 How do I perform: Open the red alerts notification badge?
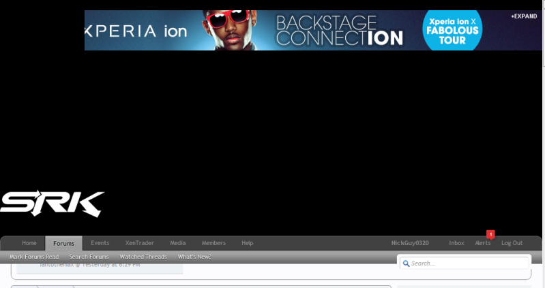[490, 235]
